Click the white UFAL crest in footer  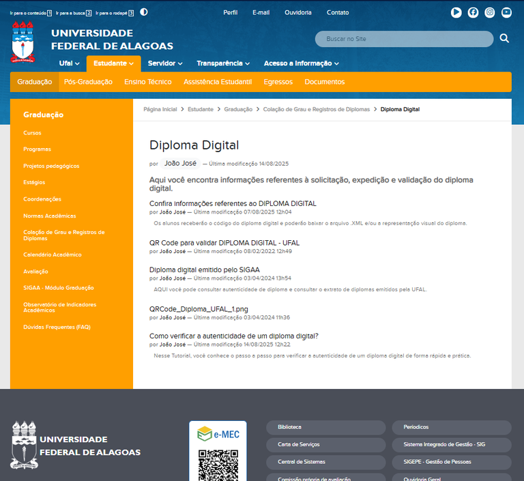point(24,445)
